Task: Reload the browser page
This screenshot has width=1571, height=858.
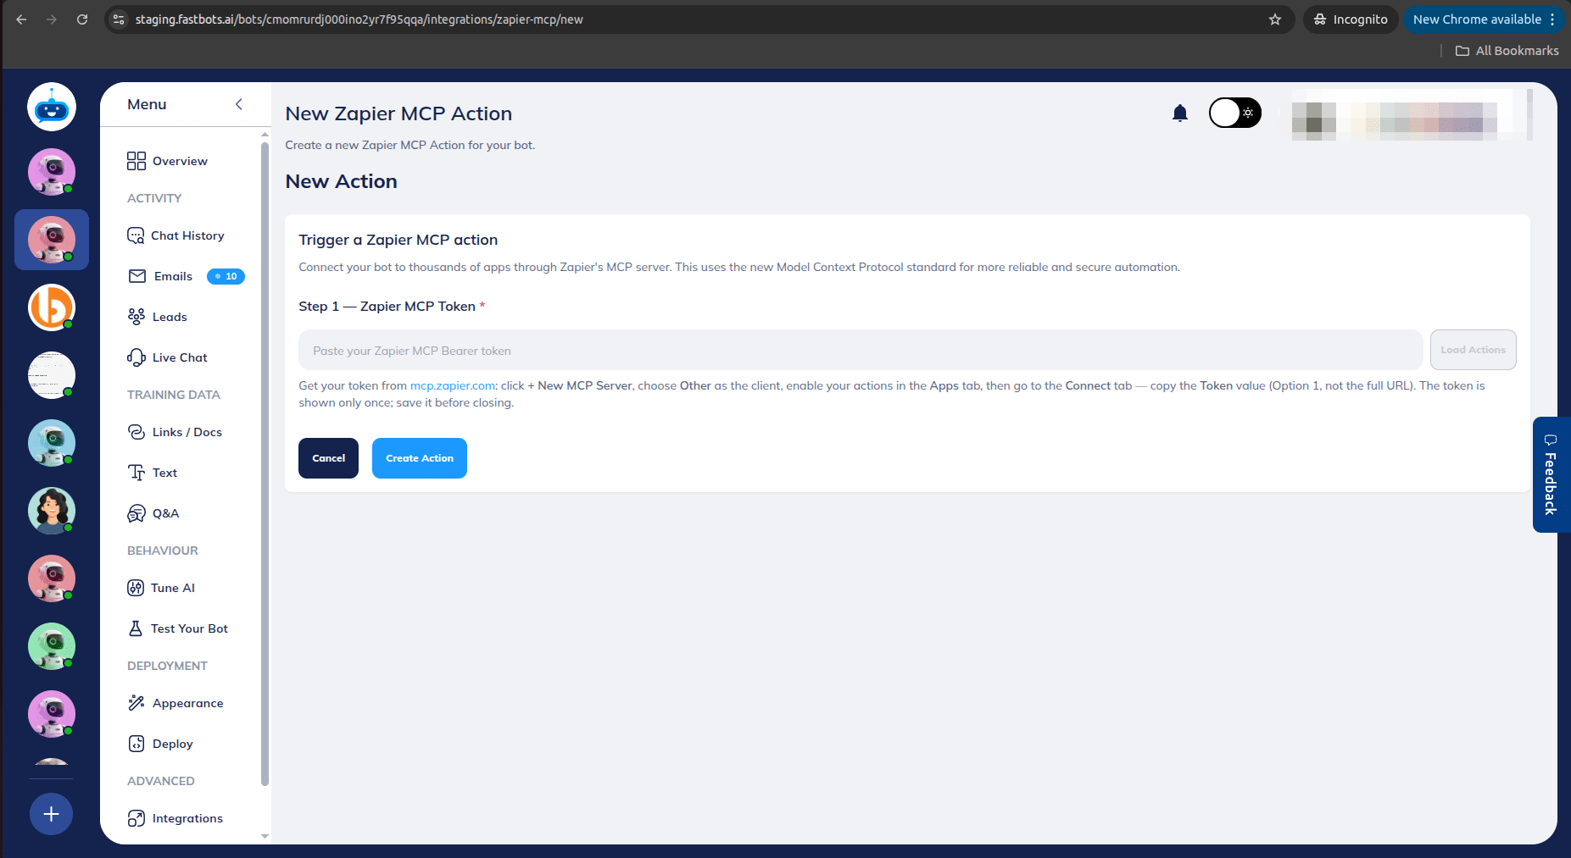Action: (x=82, y=19)
